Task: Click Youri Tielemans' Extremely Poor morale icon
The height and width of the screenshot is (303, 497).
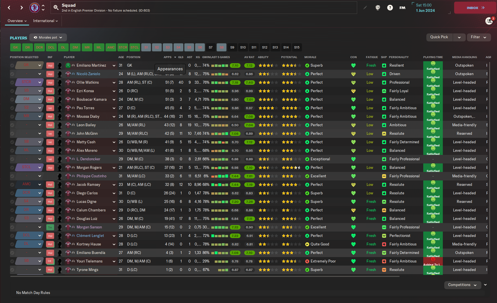Action: pyautogui.click(x=307, y=261)
